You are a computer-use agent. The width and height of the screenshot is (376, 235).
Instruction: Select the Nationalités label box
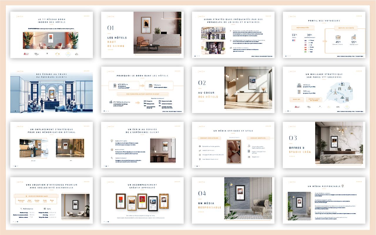pyautogui.click(x=303, y=28)
